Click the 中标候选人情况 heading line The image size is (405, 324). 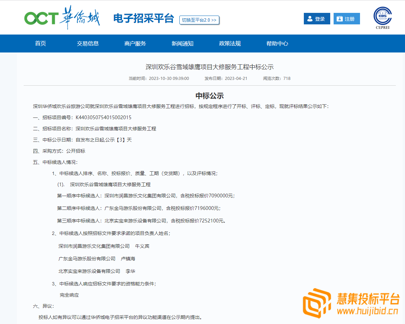(55, 162)
